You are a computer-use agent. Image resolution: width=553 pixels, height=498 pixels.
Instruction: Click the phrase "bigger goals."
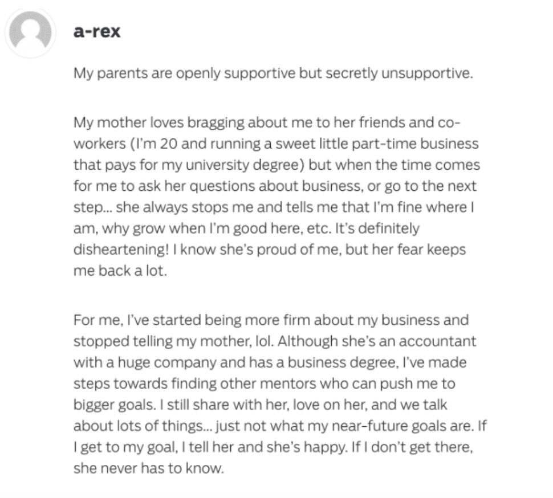coord(115,405)
